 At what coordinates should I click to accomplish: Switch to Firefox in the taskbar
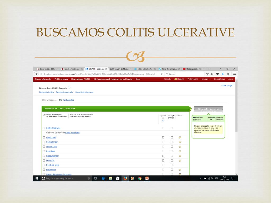(x=125, y=178)
